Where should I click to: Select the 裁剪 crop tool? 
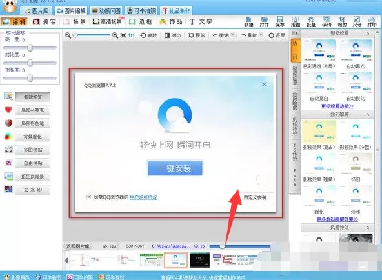[x=342, y=22]
